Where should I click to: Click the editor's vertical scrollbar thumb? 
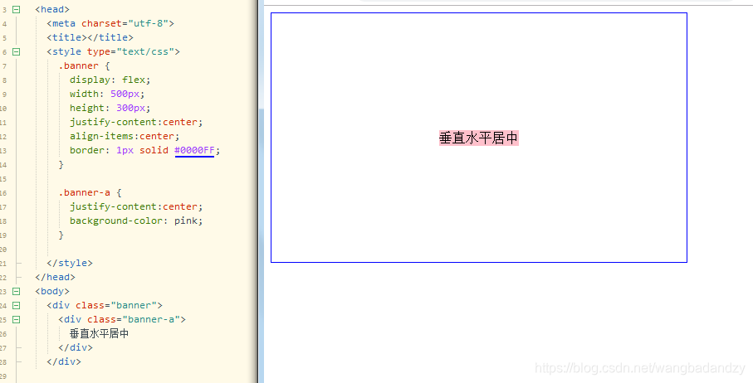[262, 245]
